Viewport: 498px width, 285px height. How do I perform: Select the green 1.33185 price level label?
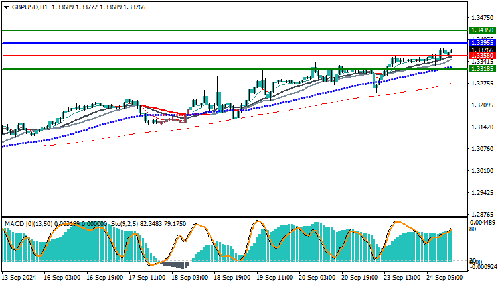click(x=482, y=69)
